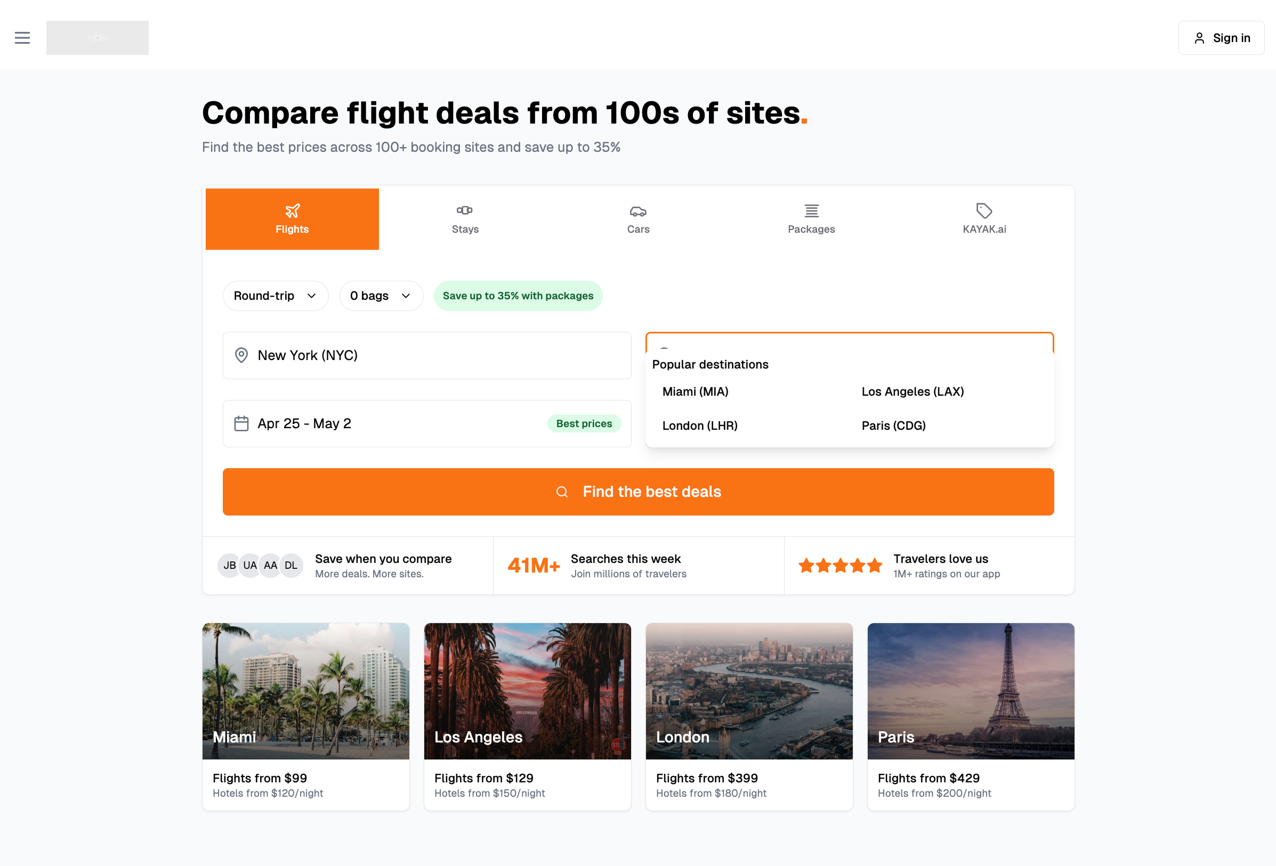Click the airplane icon on Flights tab
The image size is (1276, 866).
coord(292,211)
